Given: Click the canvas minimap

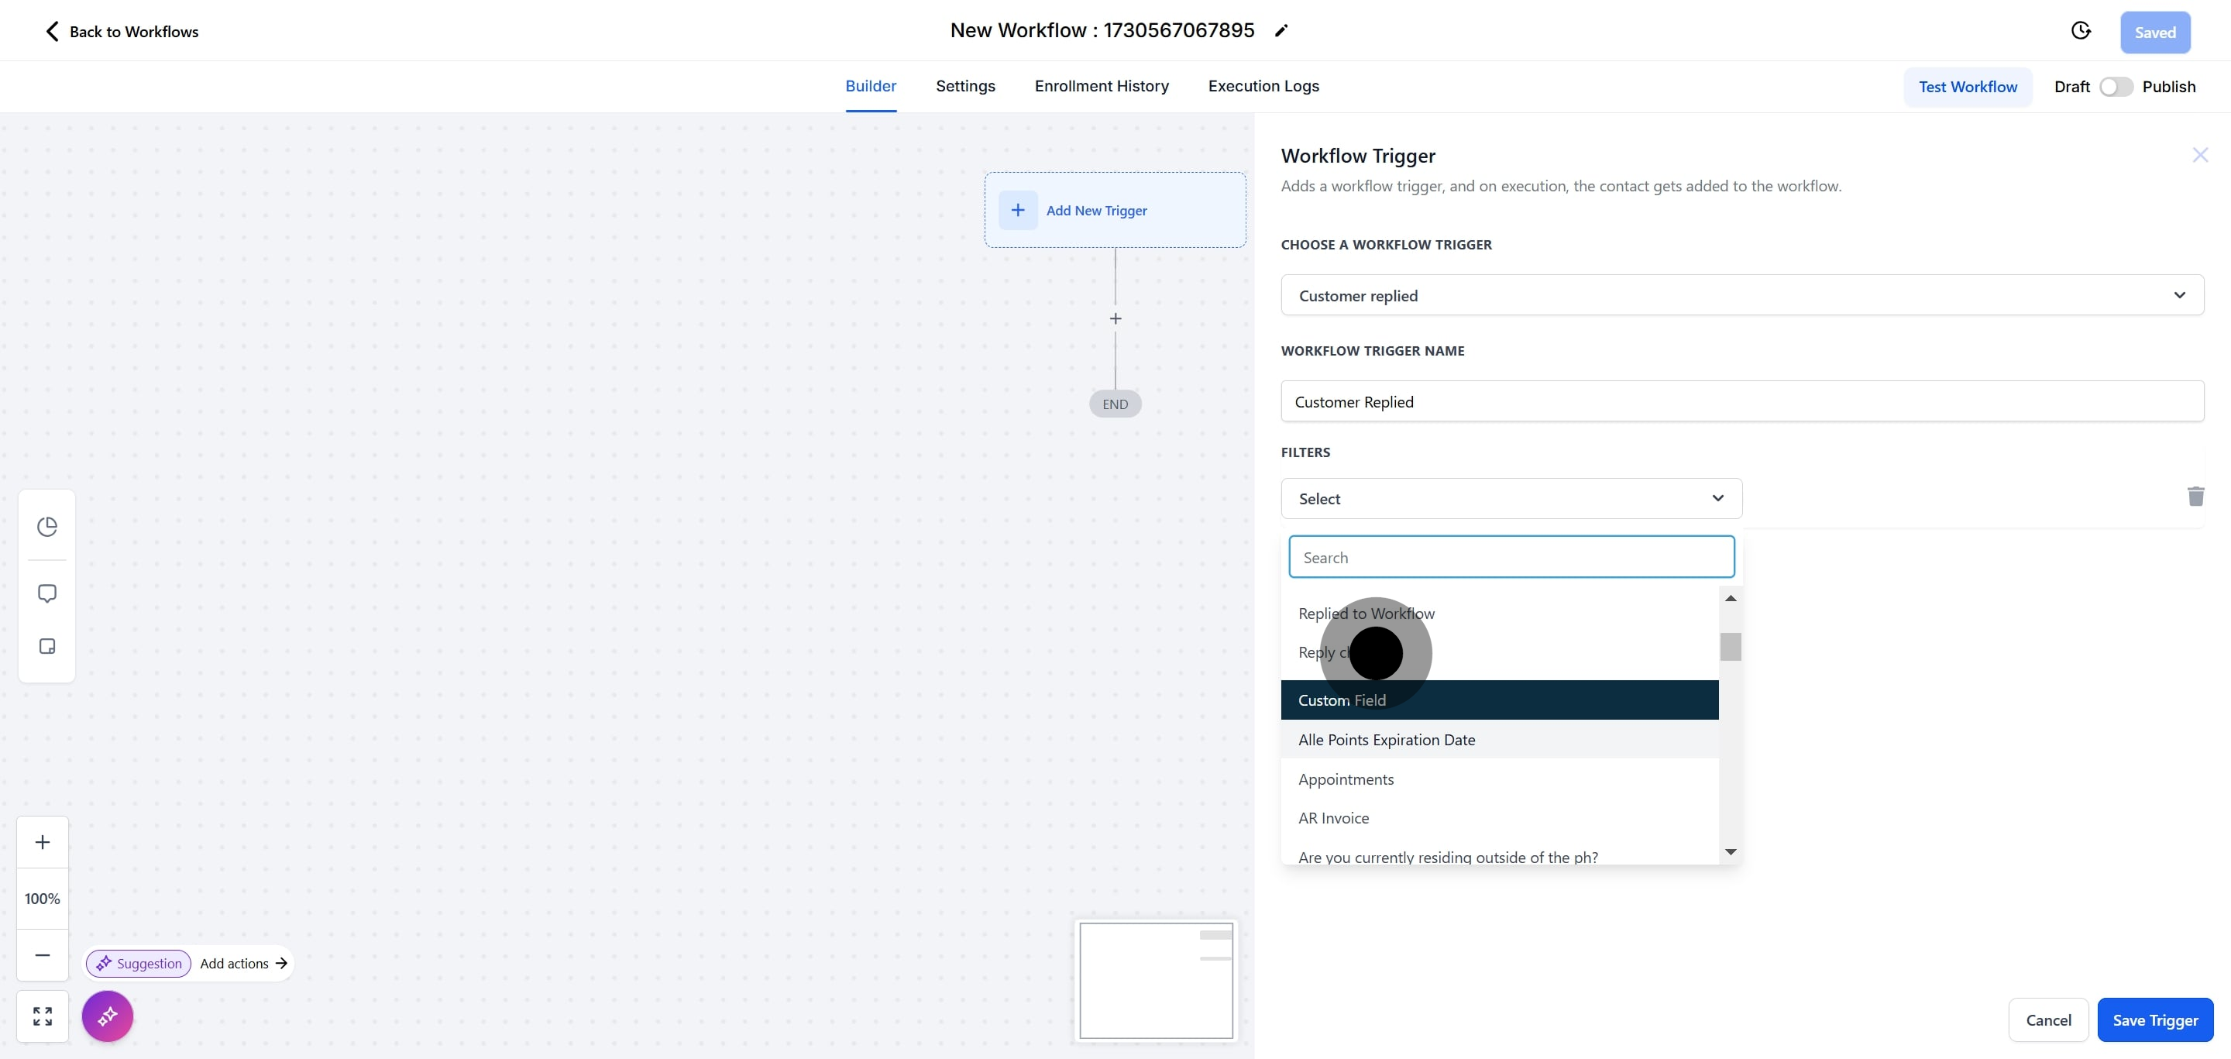Looking at the screenshot, I should pyautogui.click(x=1155, y=980).
